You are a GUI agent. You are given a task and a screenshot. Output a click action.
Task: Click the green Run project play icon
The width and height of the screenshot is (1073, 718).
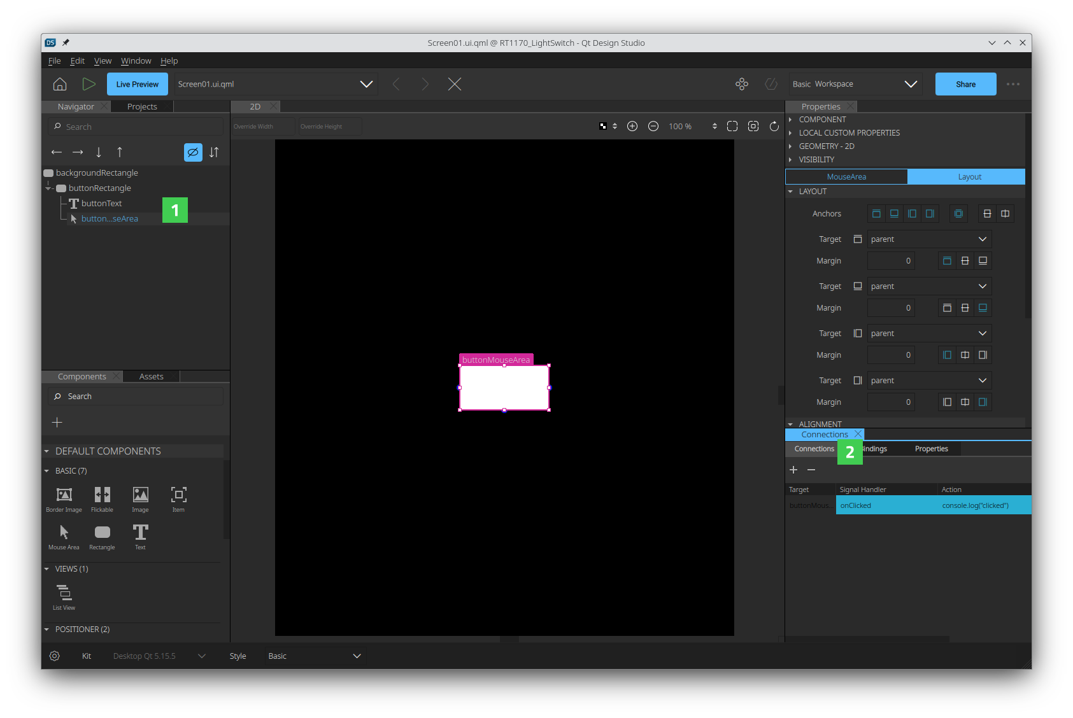click(89, 84)
